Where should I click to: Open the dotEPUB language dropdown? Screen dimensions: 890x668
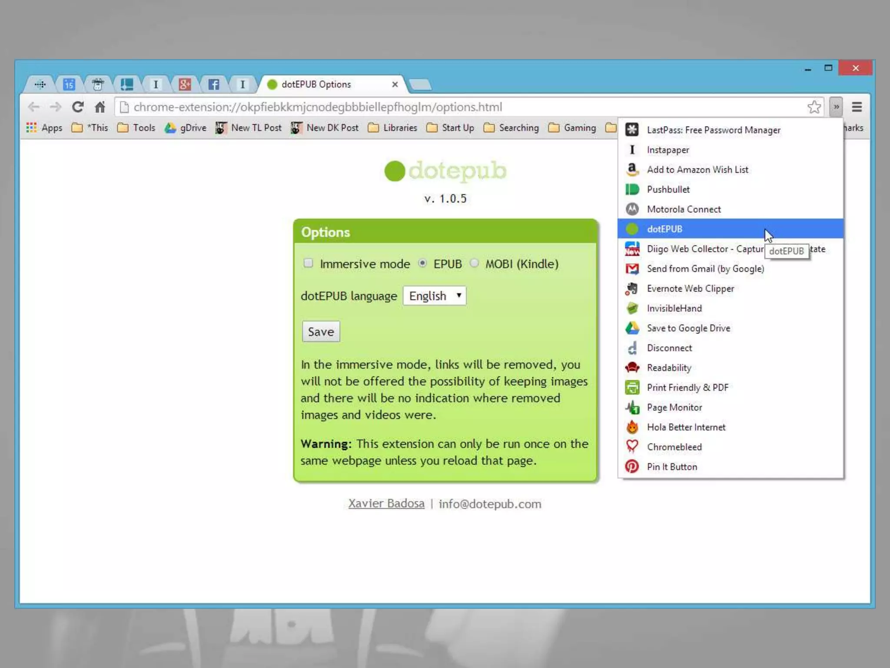(x=434, y=296)
